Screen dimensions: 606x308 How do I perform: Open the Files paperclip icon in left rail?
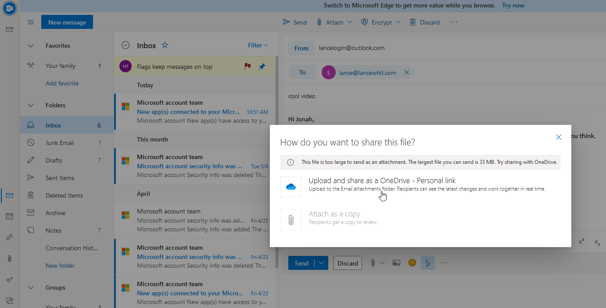9,258
